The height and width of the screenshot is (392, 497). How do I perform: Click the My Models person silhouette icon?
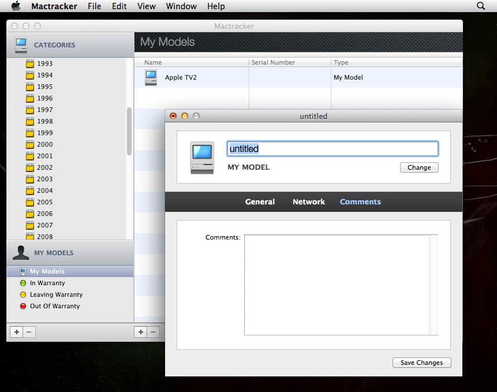[x=21, y=253]
